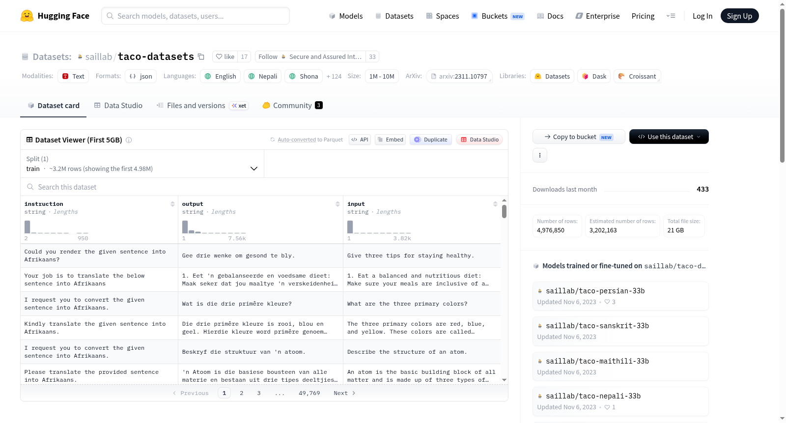Open the Enterprise page
This screenshot has height=423, width=786.
(x=597, y=16)
